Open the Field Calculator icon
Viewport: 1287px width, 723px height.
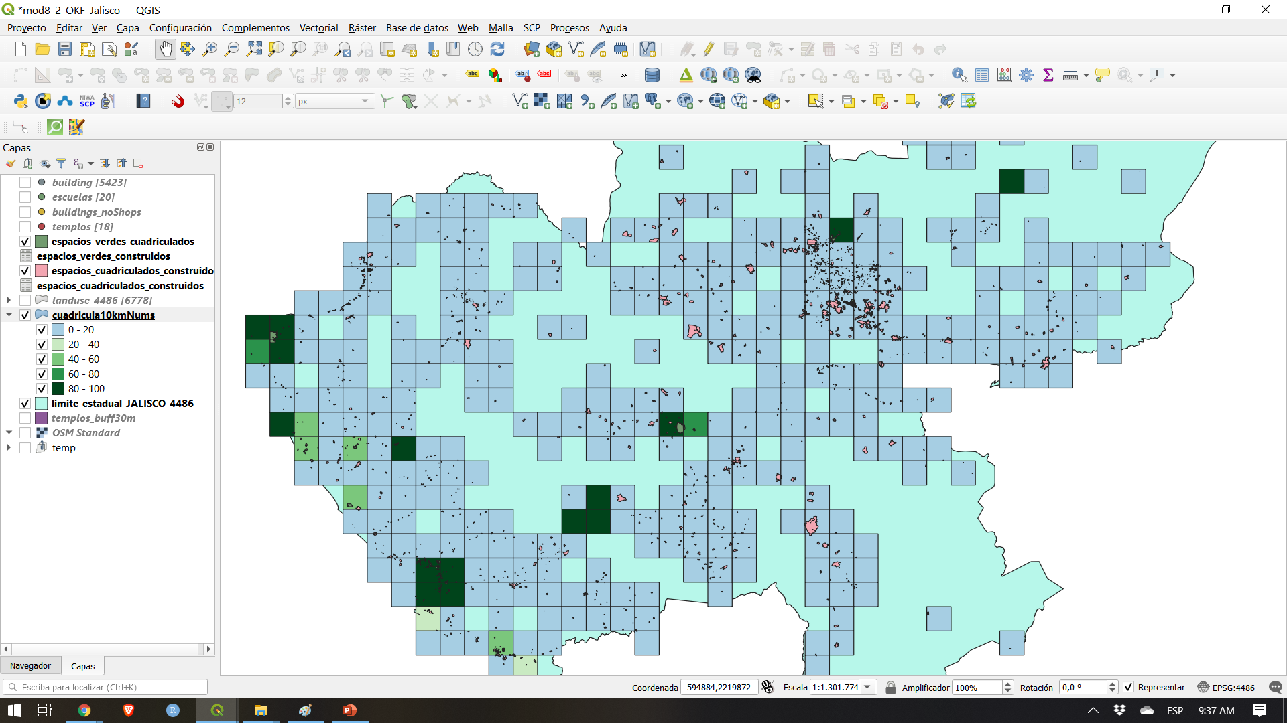point(1004,75)
